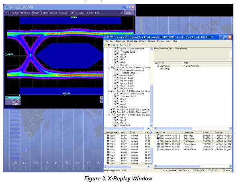Toggle the More Test checkbox
Screen dimensions: 237x182
(x=115, y=125)
